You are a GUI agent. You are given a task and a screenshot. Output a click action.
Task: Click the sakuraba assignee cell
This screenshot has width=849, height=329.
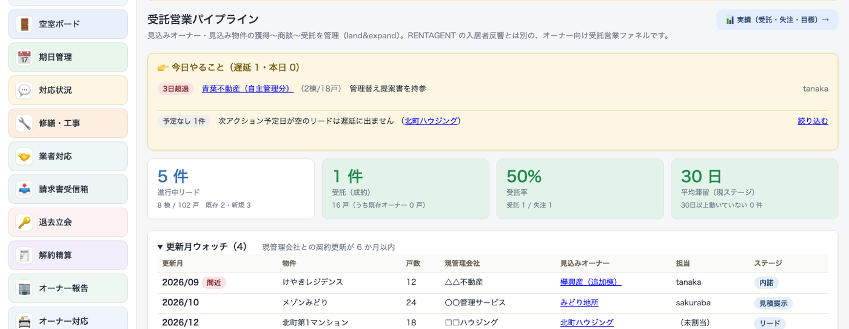tap(693, 302)
